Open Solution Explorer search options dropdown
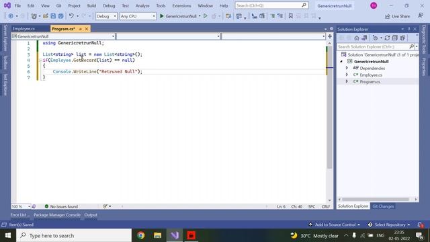Image resolution: width=430 pixels, height=242 pixels. click(x=417, y=46)
